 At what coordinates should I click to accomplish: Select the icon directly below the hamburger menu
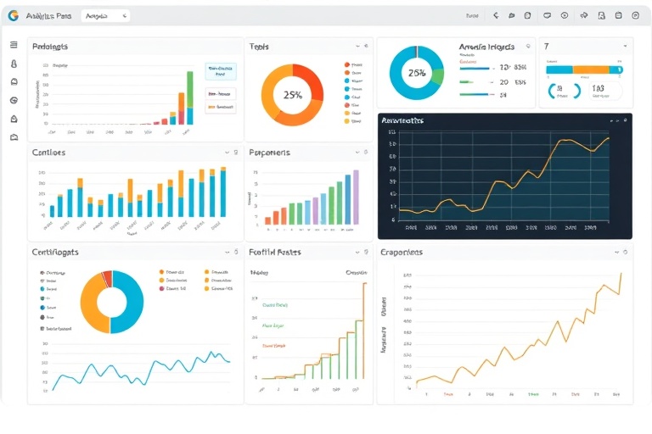click(x=14, y=64)
